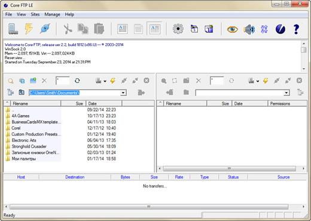Click the eye view icon
This screenshot has height=221, width=311.
point(232,29)
